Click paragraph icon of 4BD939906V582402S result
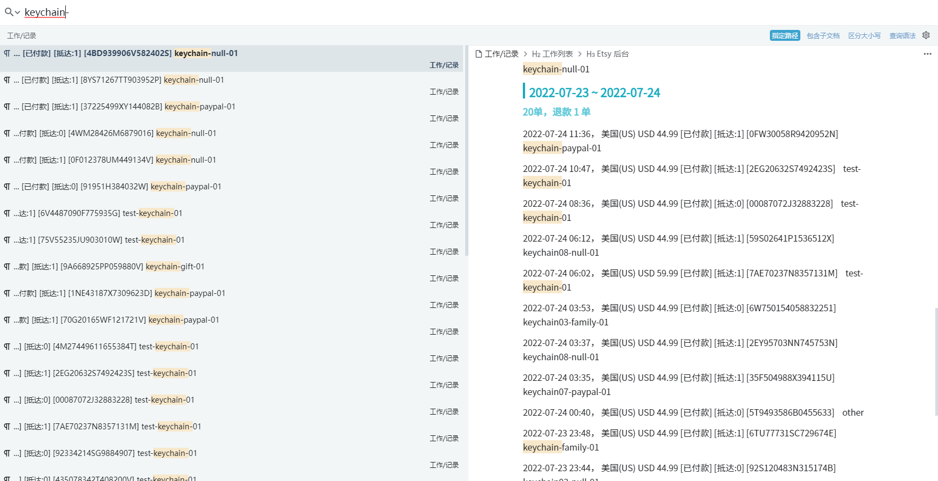This screenshot has height=481, width=938. 7,53
